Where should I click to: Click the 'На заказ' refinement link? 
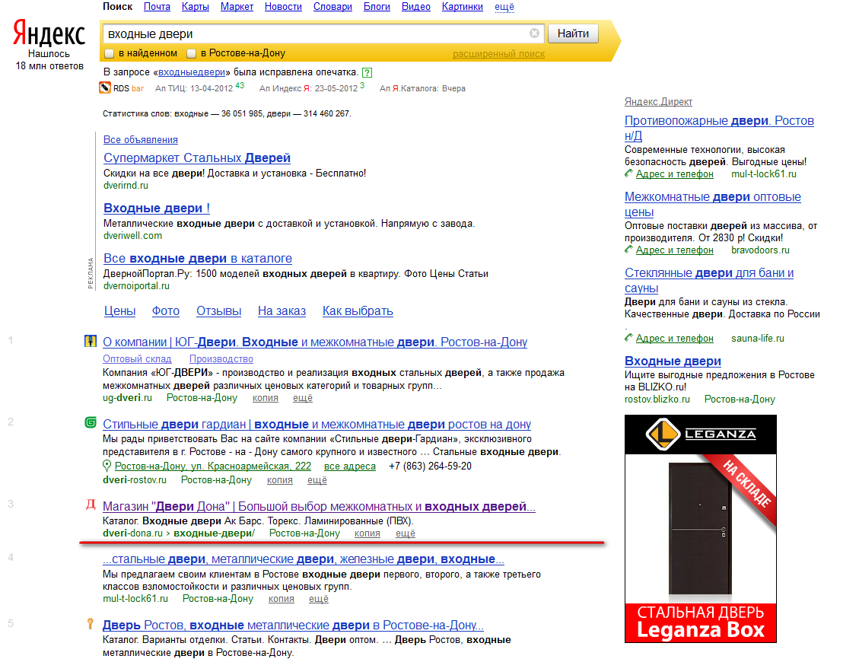[x=282, y=311]
